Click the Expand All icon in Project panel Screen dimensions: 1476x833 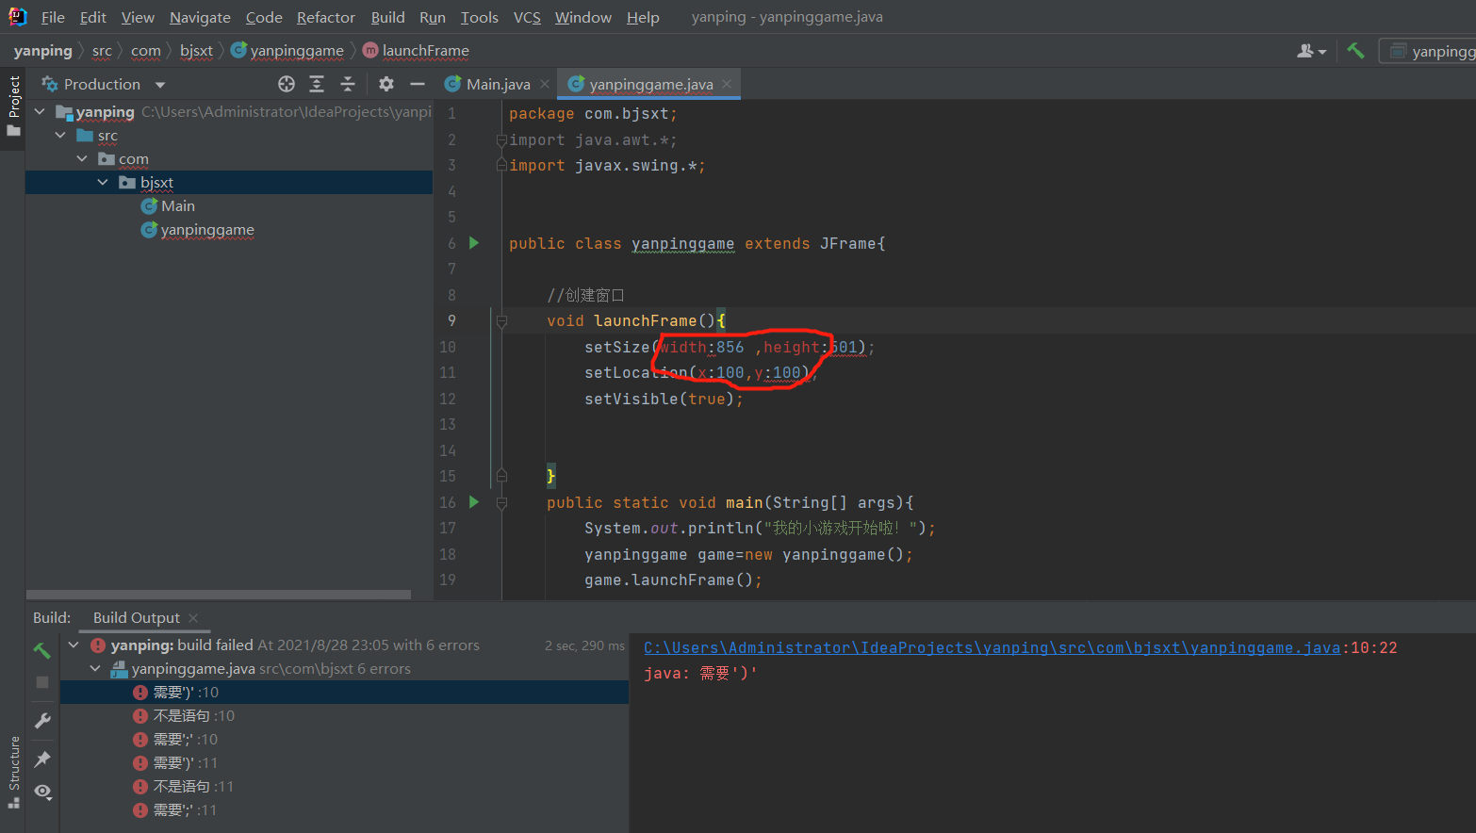coord(317,84)
